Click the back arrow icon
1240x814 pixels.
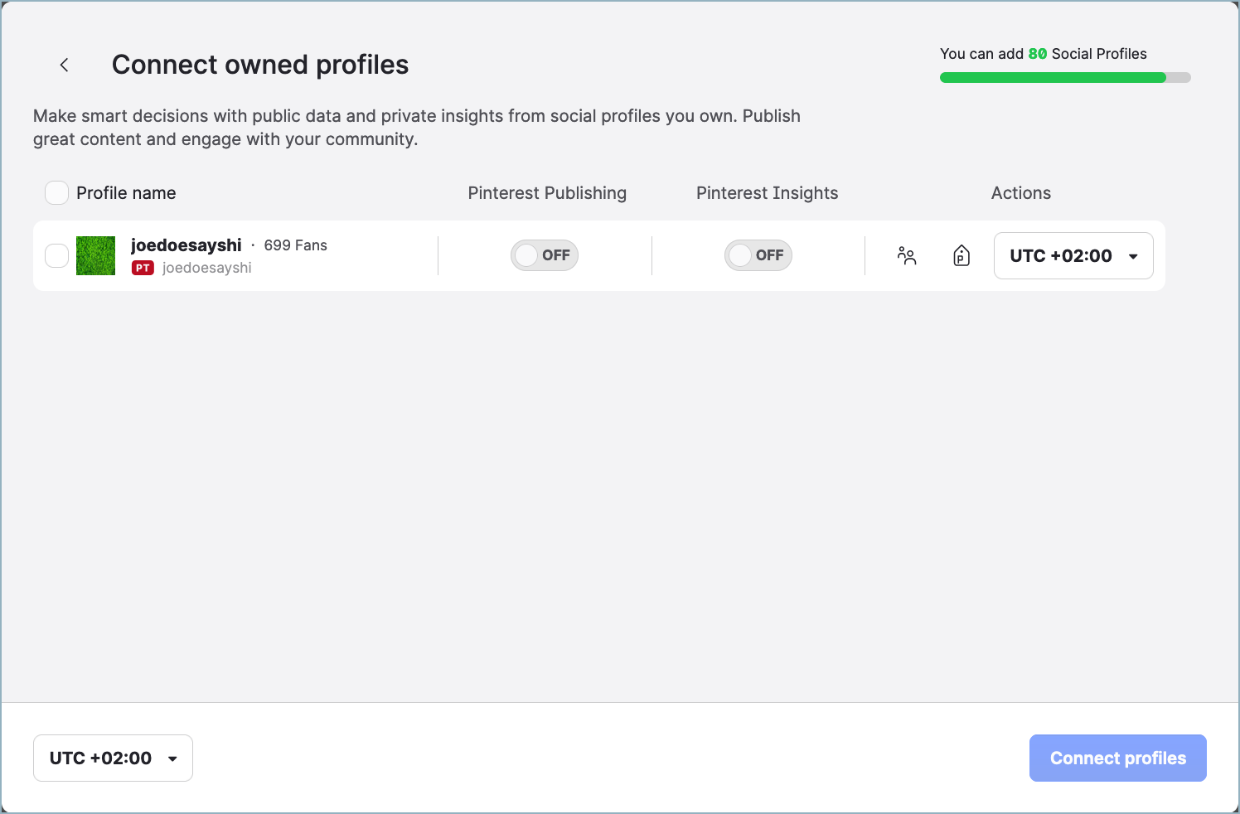point(64,64)
